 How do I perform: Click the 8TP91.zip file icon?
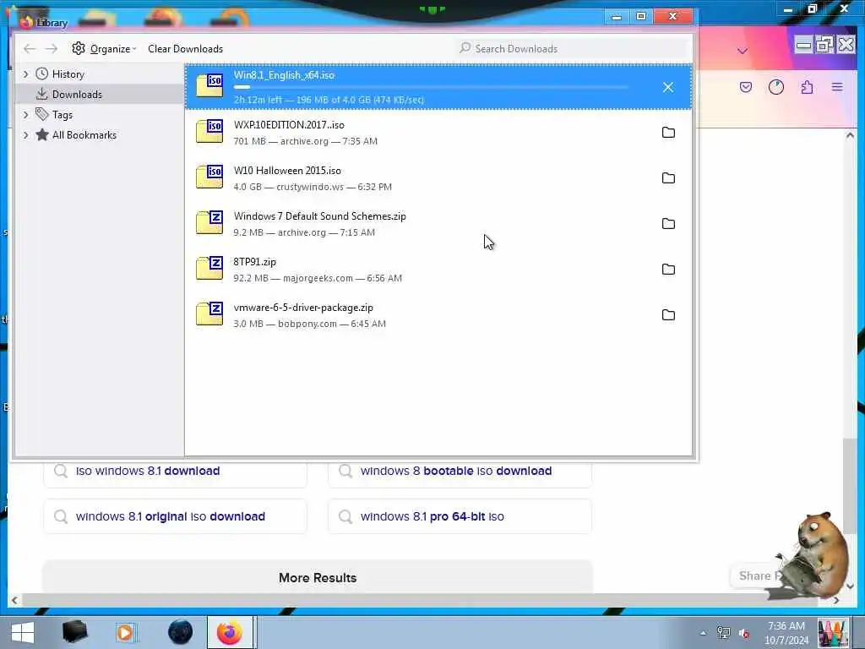209,268
